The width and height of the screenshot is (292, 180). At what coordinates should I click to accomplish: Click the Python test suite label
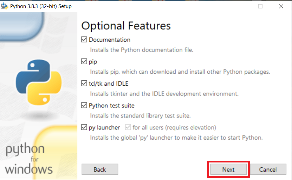[111, 105]
